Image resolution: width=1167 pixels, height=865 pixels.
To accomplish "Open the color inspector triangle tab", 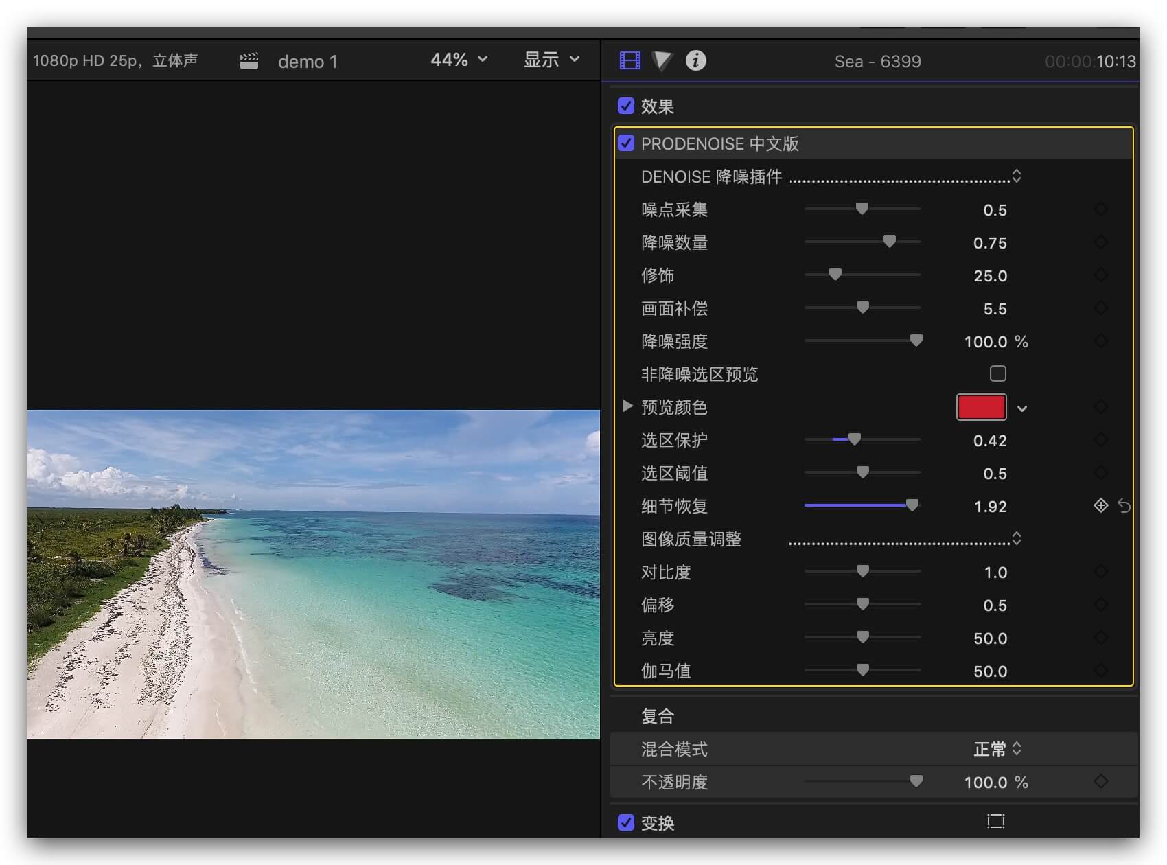I will tap(662, 60).
